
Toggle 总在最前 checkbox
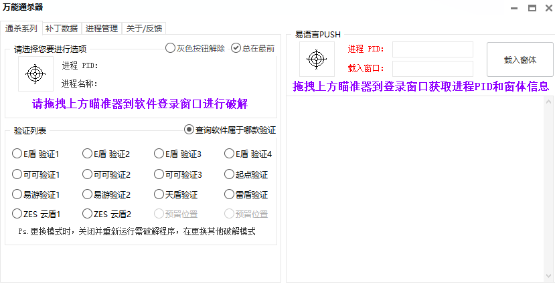[x=252, y=48]
